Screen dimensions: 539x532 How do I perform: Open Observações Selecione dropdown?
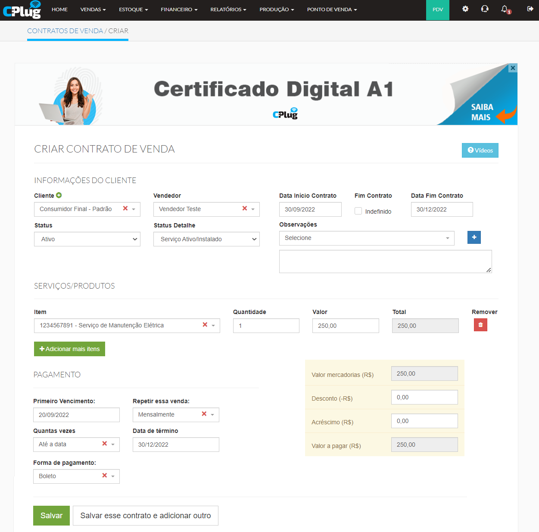point(367,238)
